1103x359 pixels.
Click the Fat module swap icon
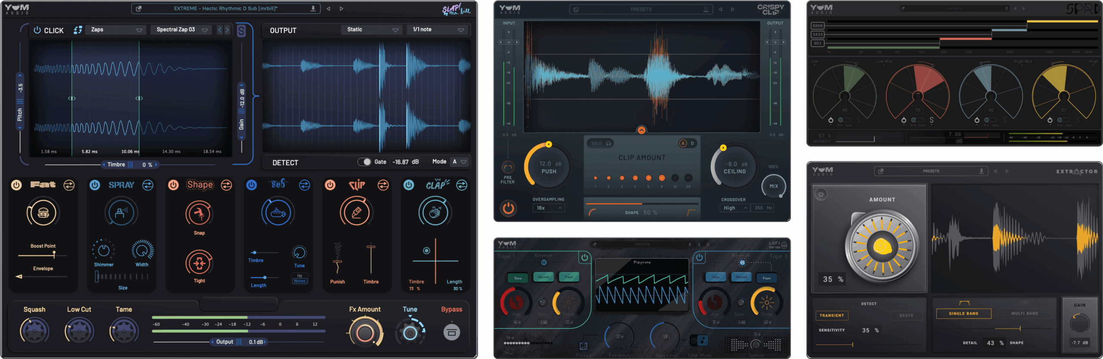click(69, 185)
